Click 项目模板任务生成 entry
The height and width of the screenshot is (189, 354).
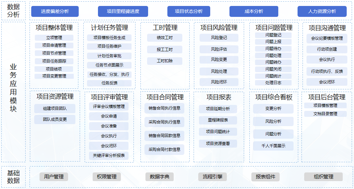109,38
